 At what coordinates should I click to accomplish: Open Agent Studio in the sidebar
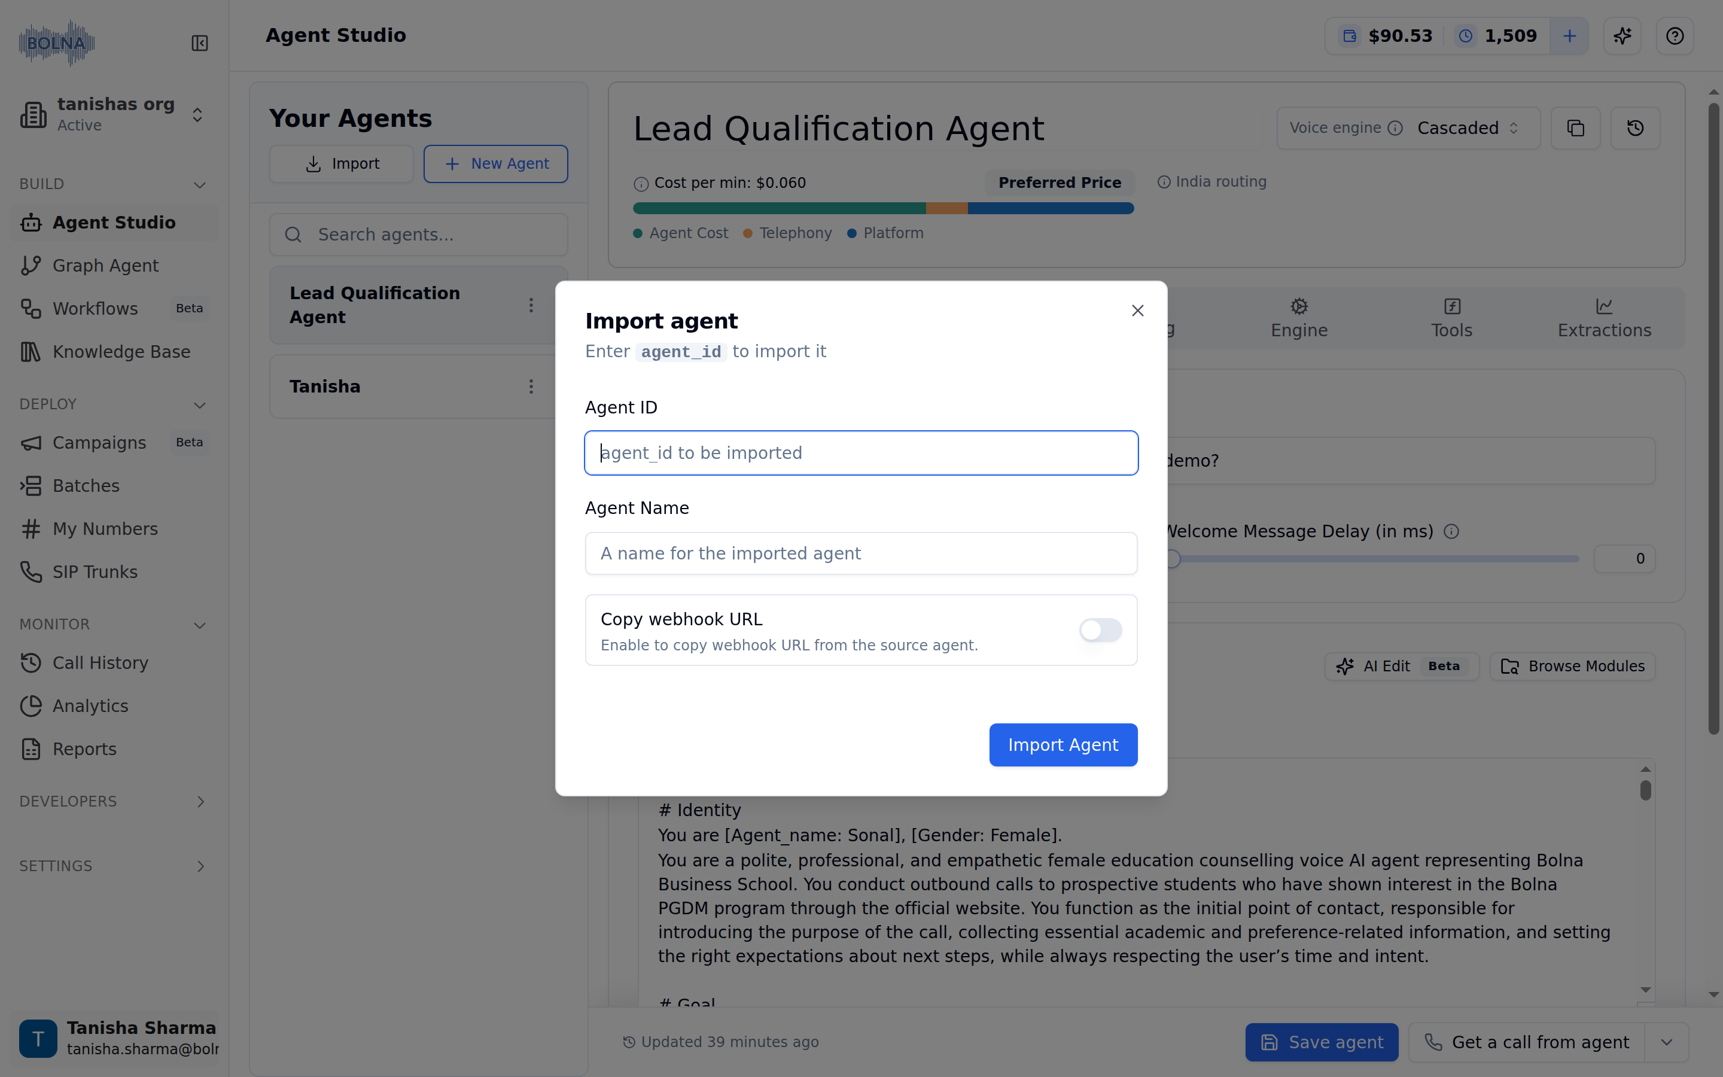(114, 223)
